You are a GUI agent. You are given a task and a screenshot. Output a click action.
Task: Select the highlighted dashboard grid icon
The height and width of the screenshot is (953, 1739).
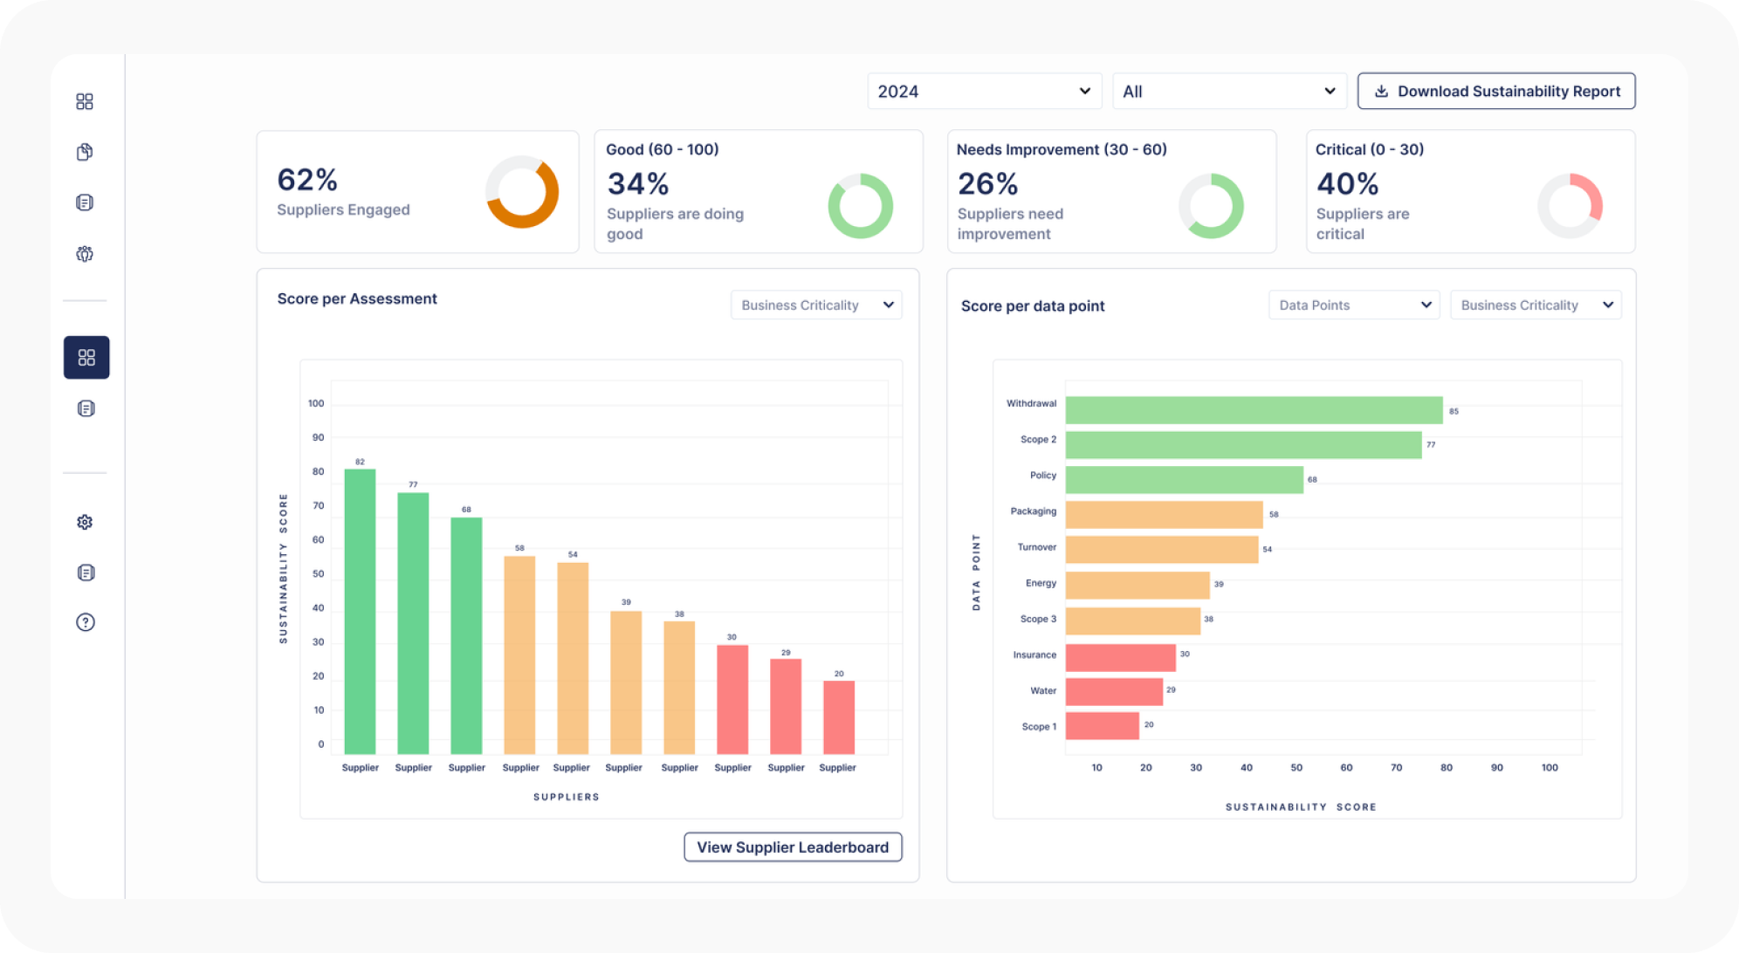86,358
